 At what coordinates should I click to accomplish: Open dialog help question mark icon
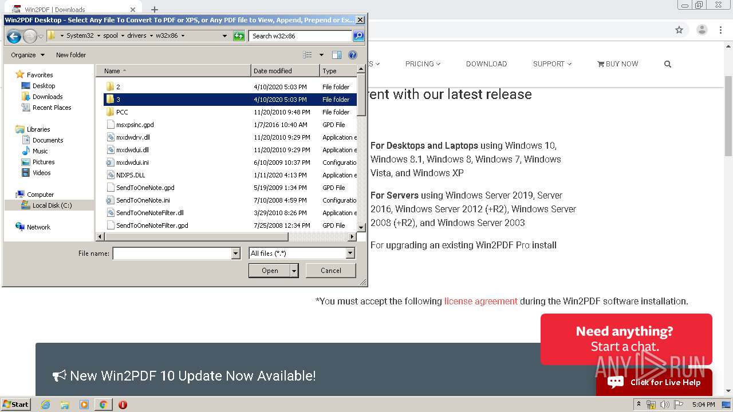pos(353,55)
